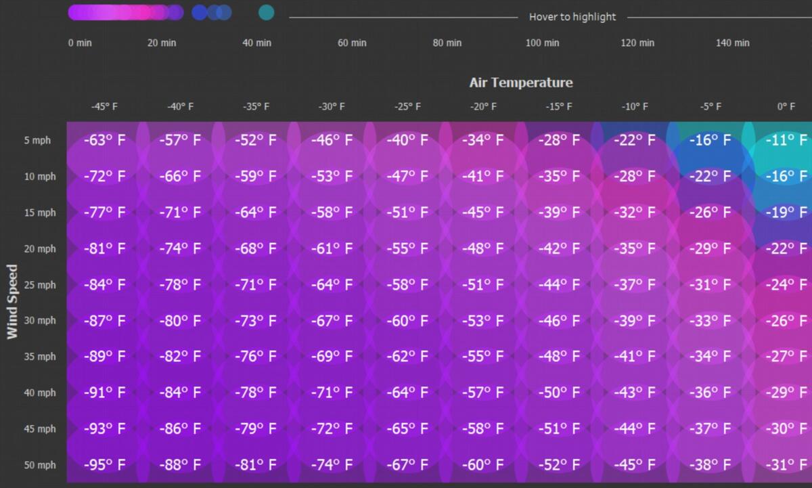This screenshot has height=488, width=812.
Task: Select the leftmost magenta legend circle at 0 min
Action: coord(76,12)
